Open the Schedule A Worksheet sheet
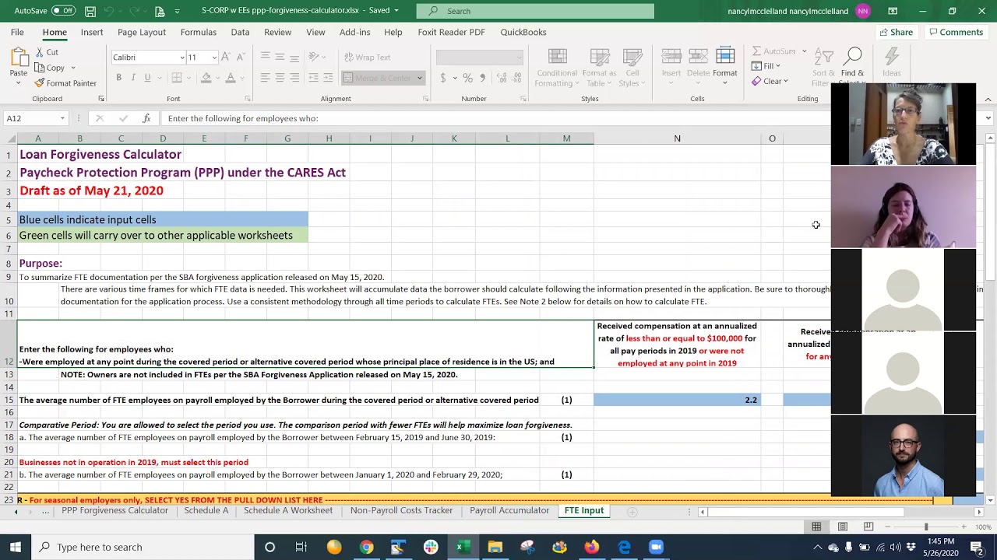 point(288,511)
